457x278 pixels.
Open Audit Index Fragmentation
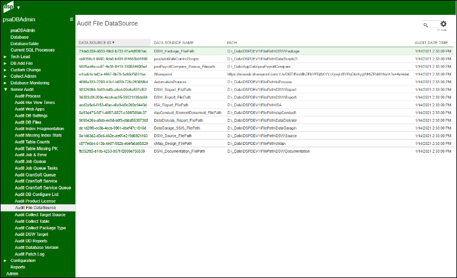(39, 129)
